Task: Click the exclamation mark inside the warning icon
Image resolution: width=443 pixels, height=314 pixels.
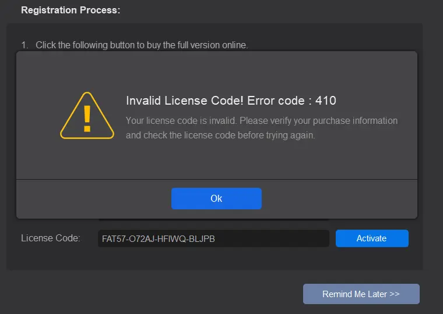Action: pyautogui.click(x=87, y=119)
